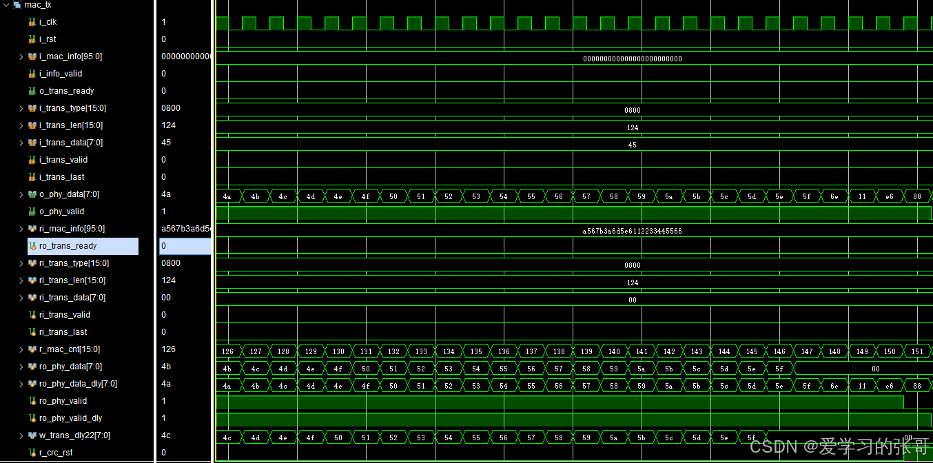This screenshot has width=933, height=463.
Task: Click the i_clk signal icon
Action: click(32, 22)
